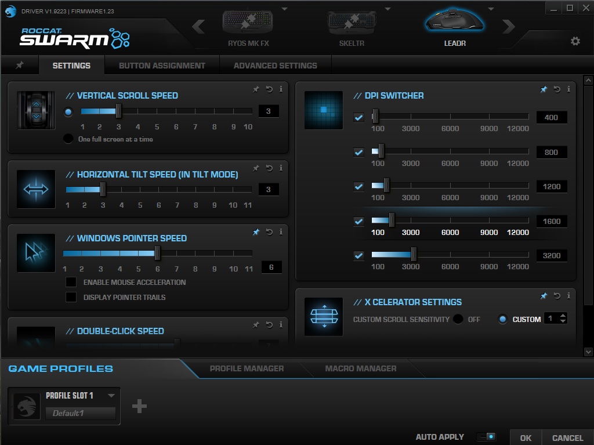
Task: Enable Display Pointer Trails checkbox
Action: tap(71, 297)
